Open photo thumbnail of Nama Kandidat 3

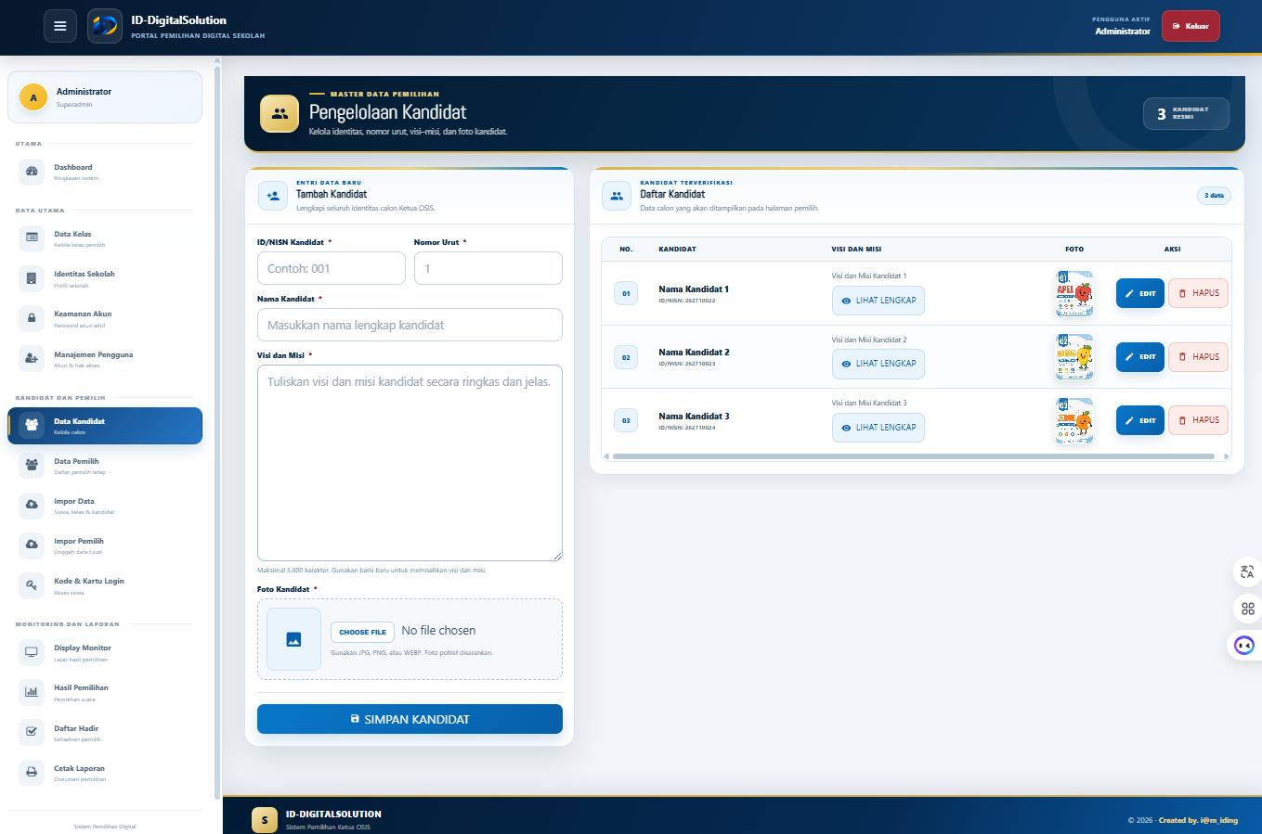click(x=1074, y=420)
